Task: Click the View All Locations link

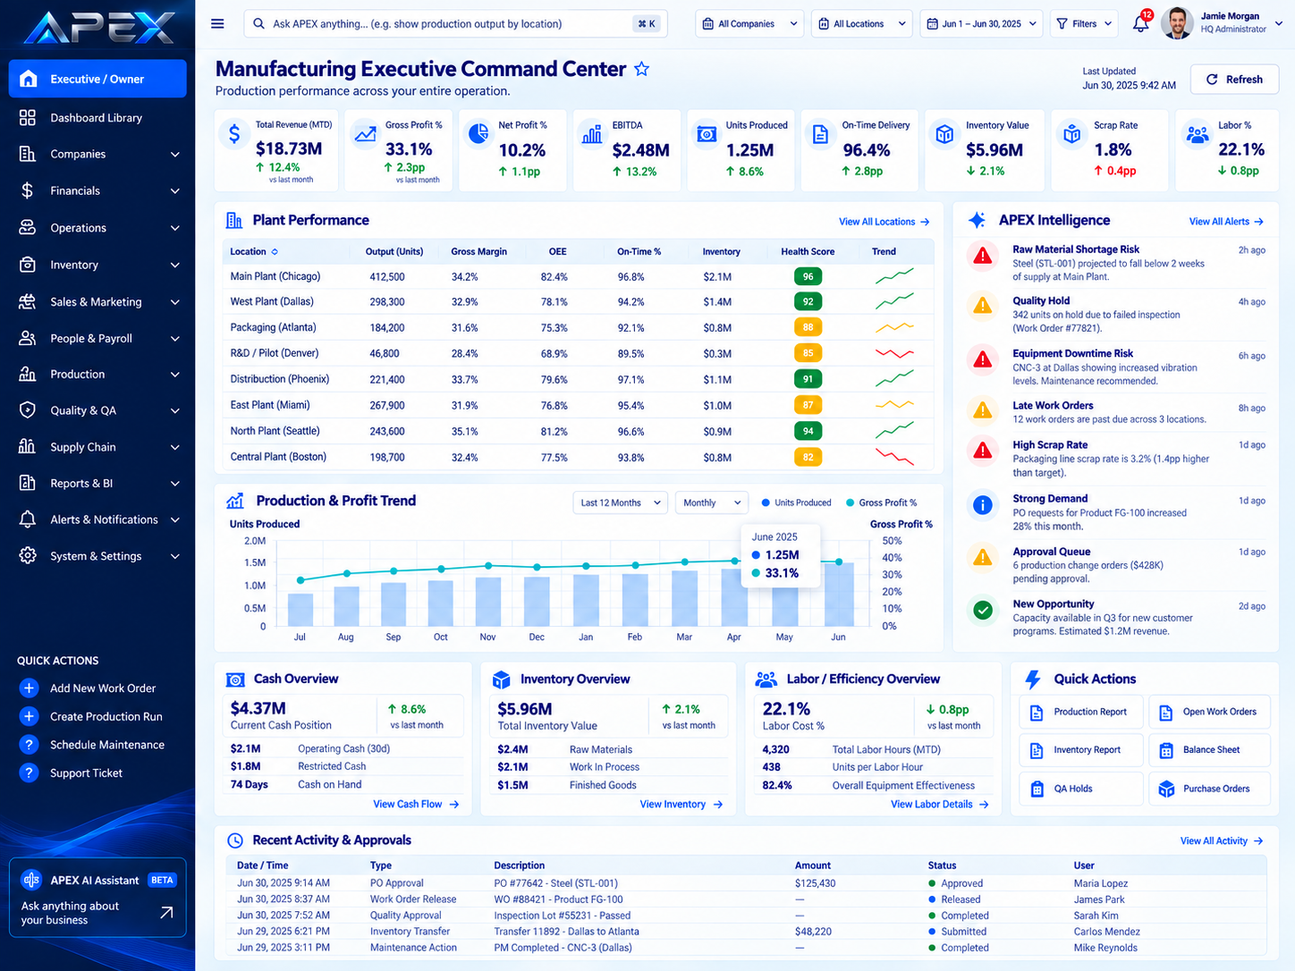Action: click(x=884, y=222)
